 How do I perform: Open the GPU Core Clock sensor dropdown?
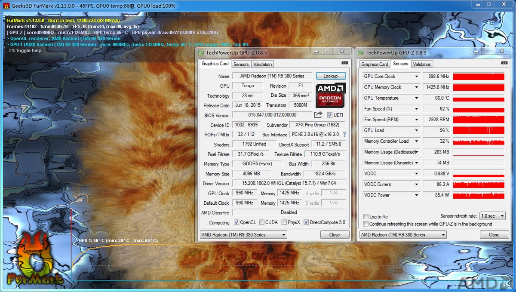coord(416,77)
